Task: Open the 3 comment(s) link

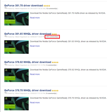Action: click(x=51, y=65)
